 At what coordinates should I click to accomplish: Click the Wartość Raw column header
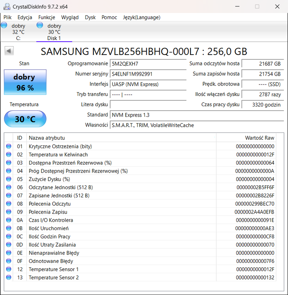coord(246,138)
